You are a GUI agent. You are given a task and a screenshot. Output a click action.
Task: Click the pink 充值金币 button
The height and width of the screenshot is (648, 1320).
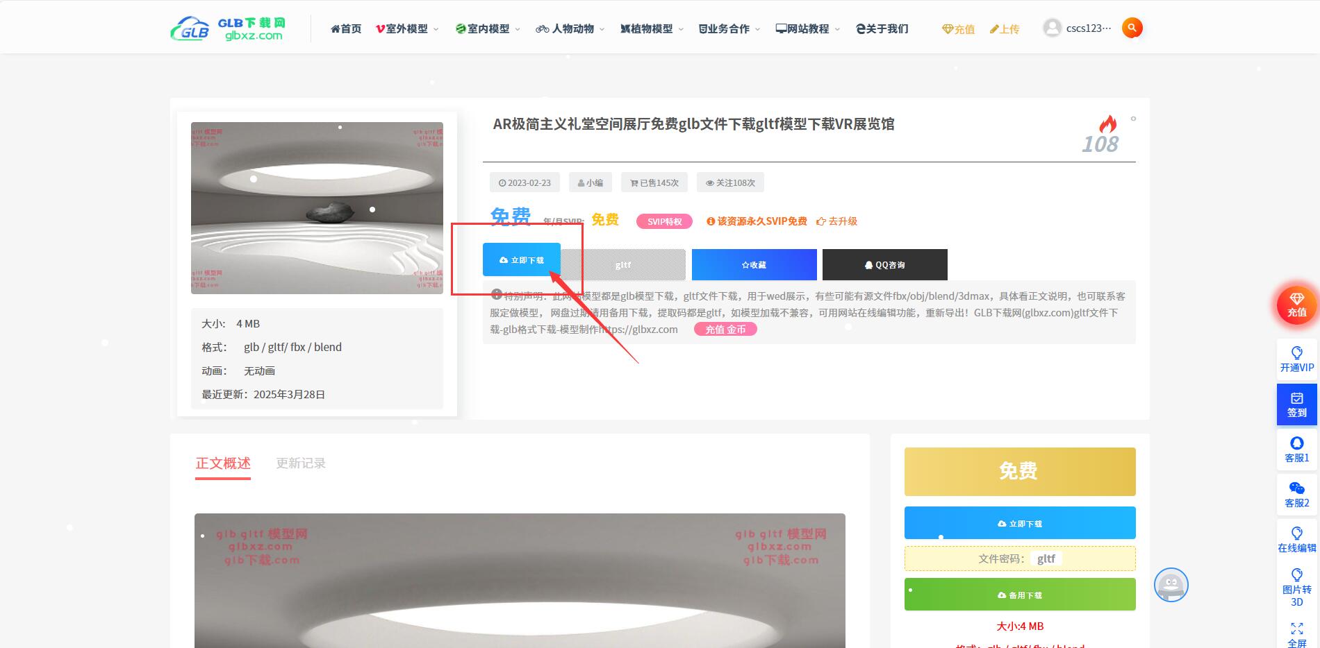(x=725, y=330)
